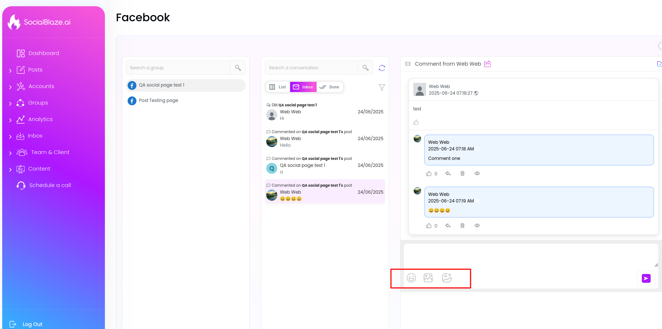Toggle visibility of 'Comment one' comment
This screenshot has width=662, height=329.
point(477,173)
